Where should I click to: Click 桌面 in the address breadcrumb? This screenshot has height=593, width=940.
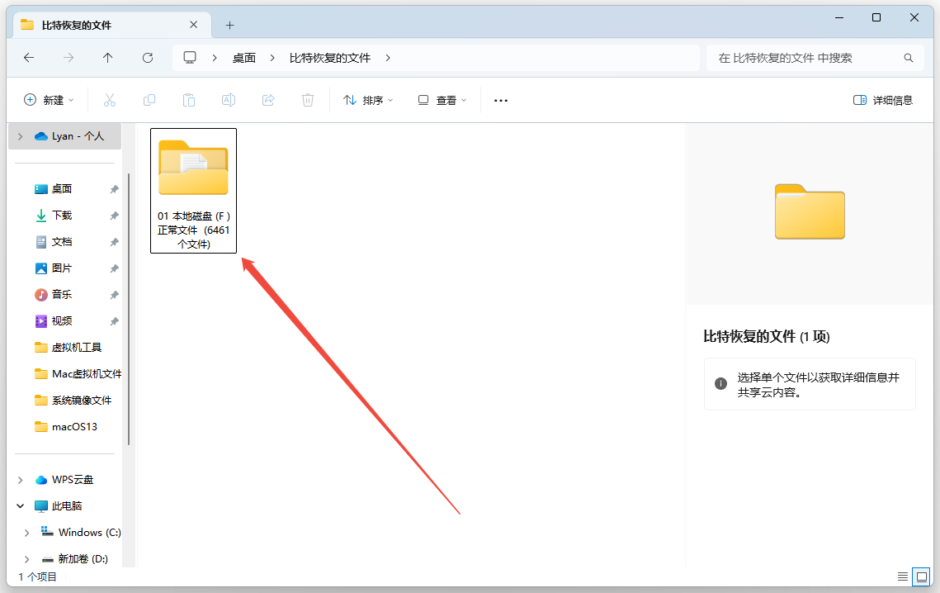244,58
